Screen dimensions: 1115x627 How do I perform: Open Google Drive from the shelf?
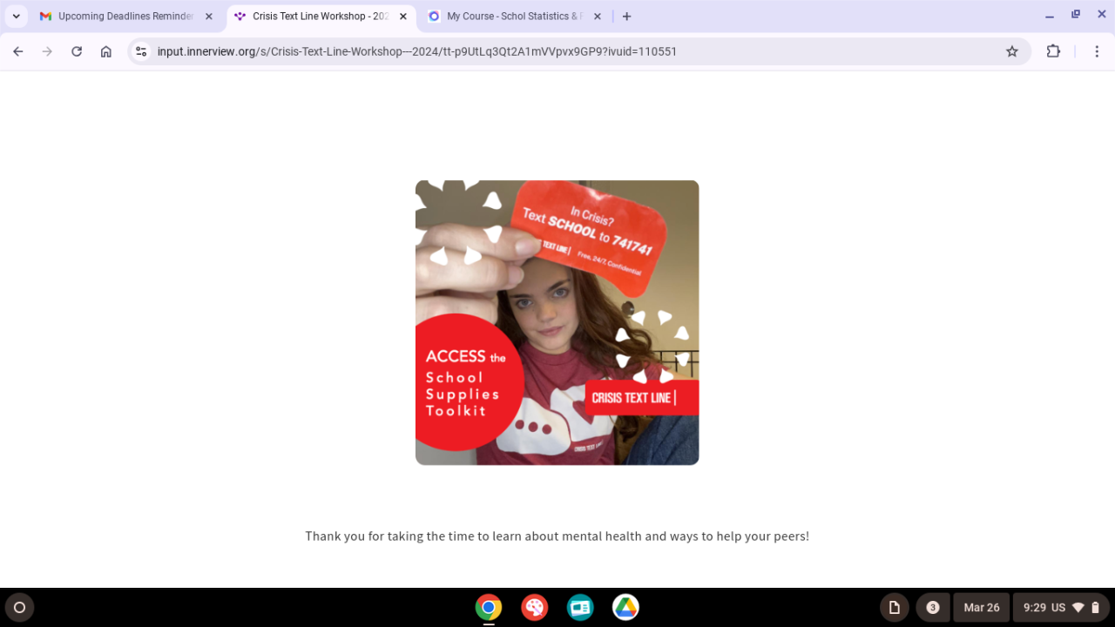pos(625,608)
